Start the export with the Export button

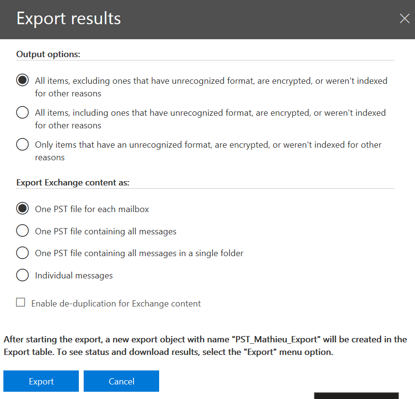pos(41,381)
